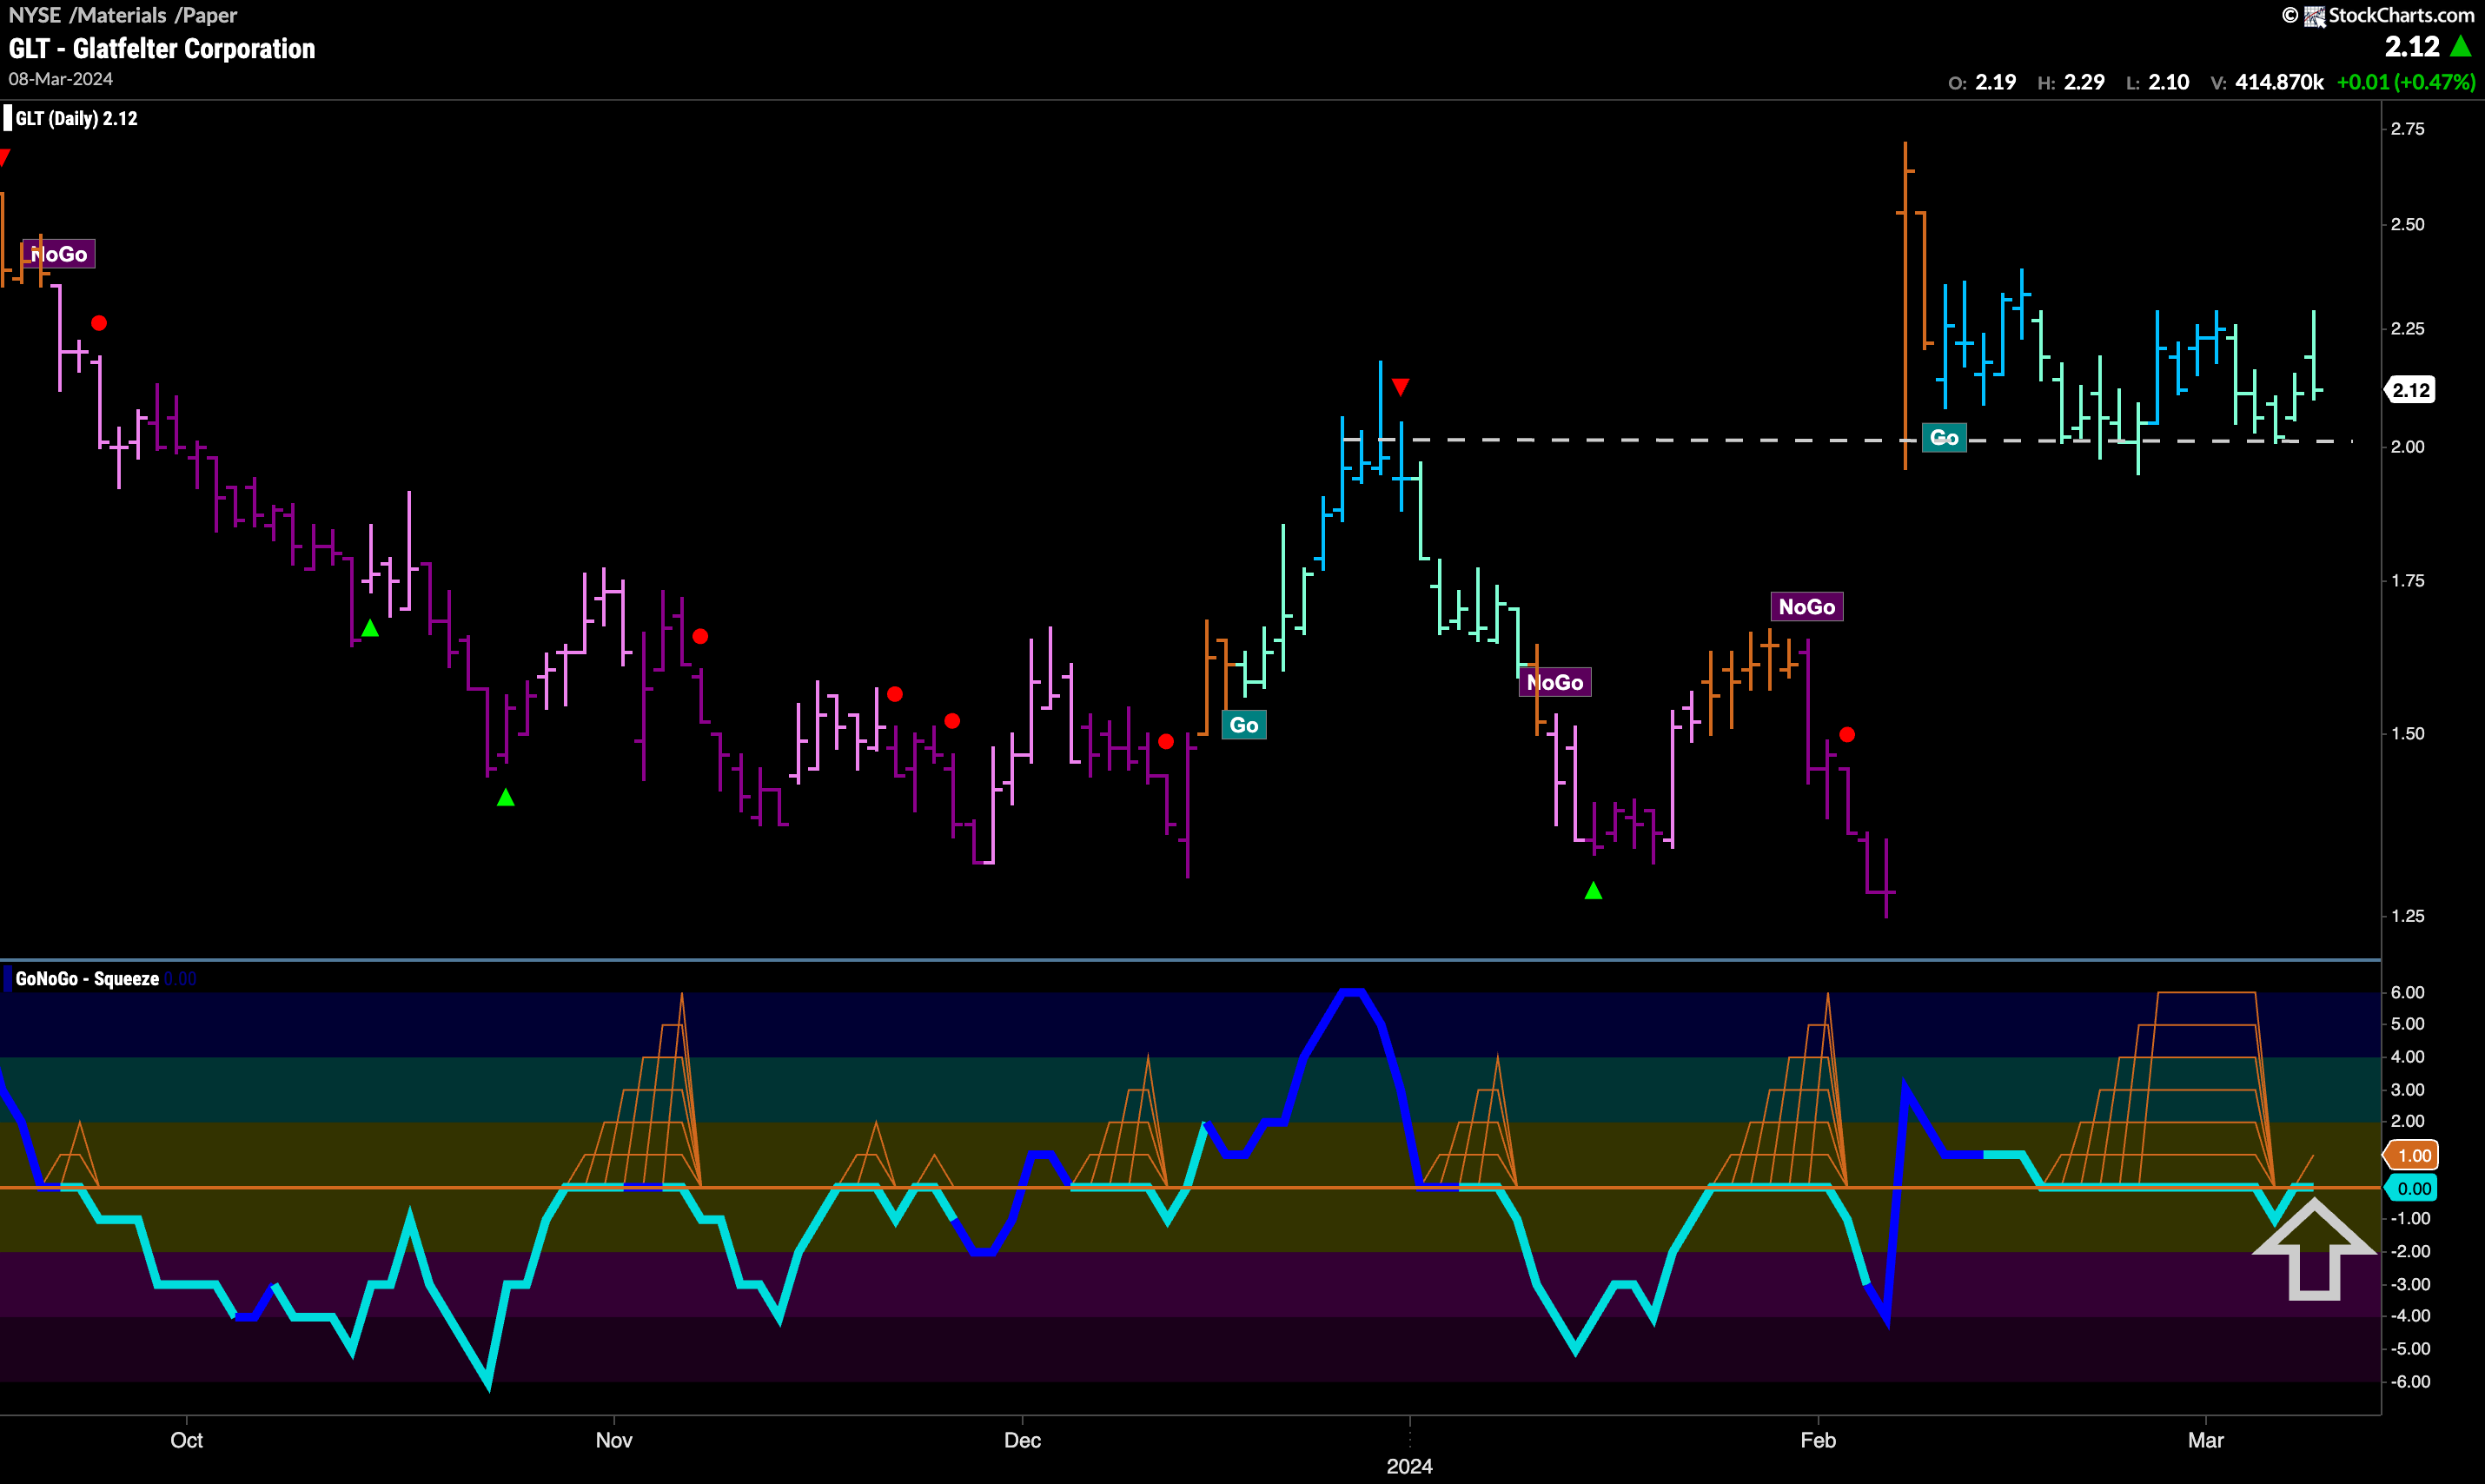Click the 08-Mar-2024 date label
The height and width of the screenshot is (1484, 2485).
[x=60, y=79]
